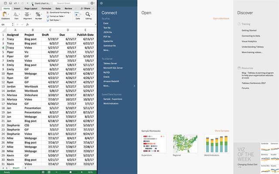Open the Regional sample workbook thumbnail
Image resolution: width=279 pixels, height=174 pixels.
tap(185, 144)
